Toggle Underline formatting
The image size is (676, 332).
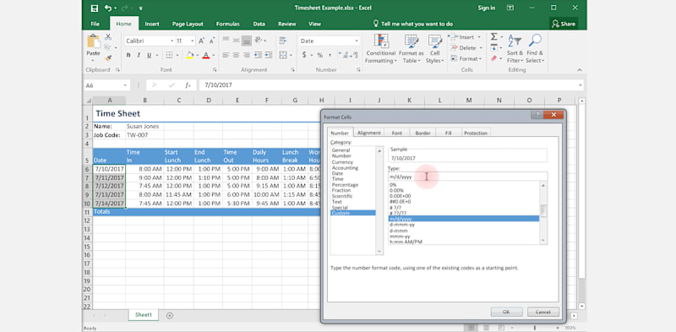(150, 55)
